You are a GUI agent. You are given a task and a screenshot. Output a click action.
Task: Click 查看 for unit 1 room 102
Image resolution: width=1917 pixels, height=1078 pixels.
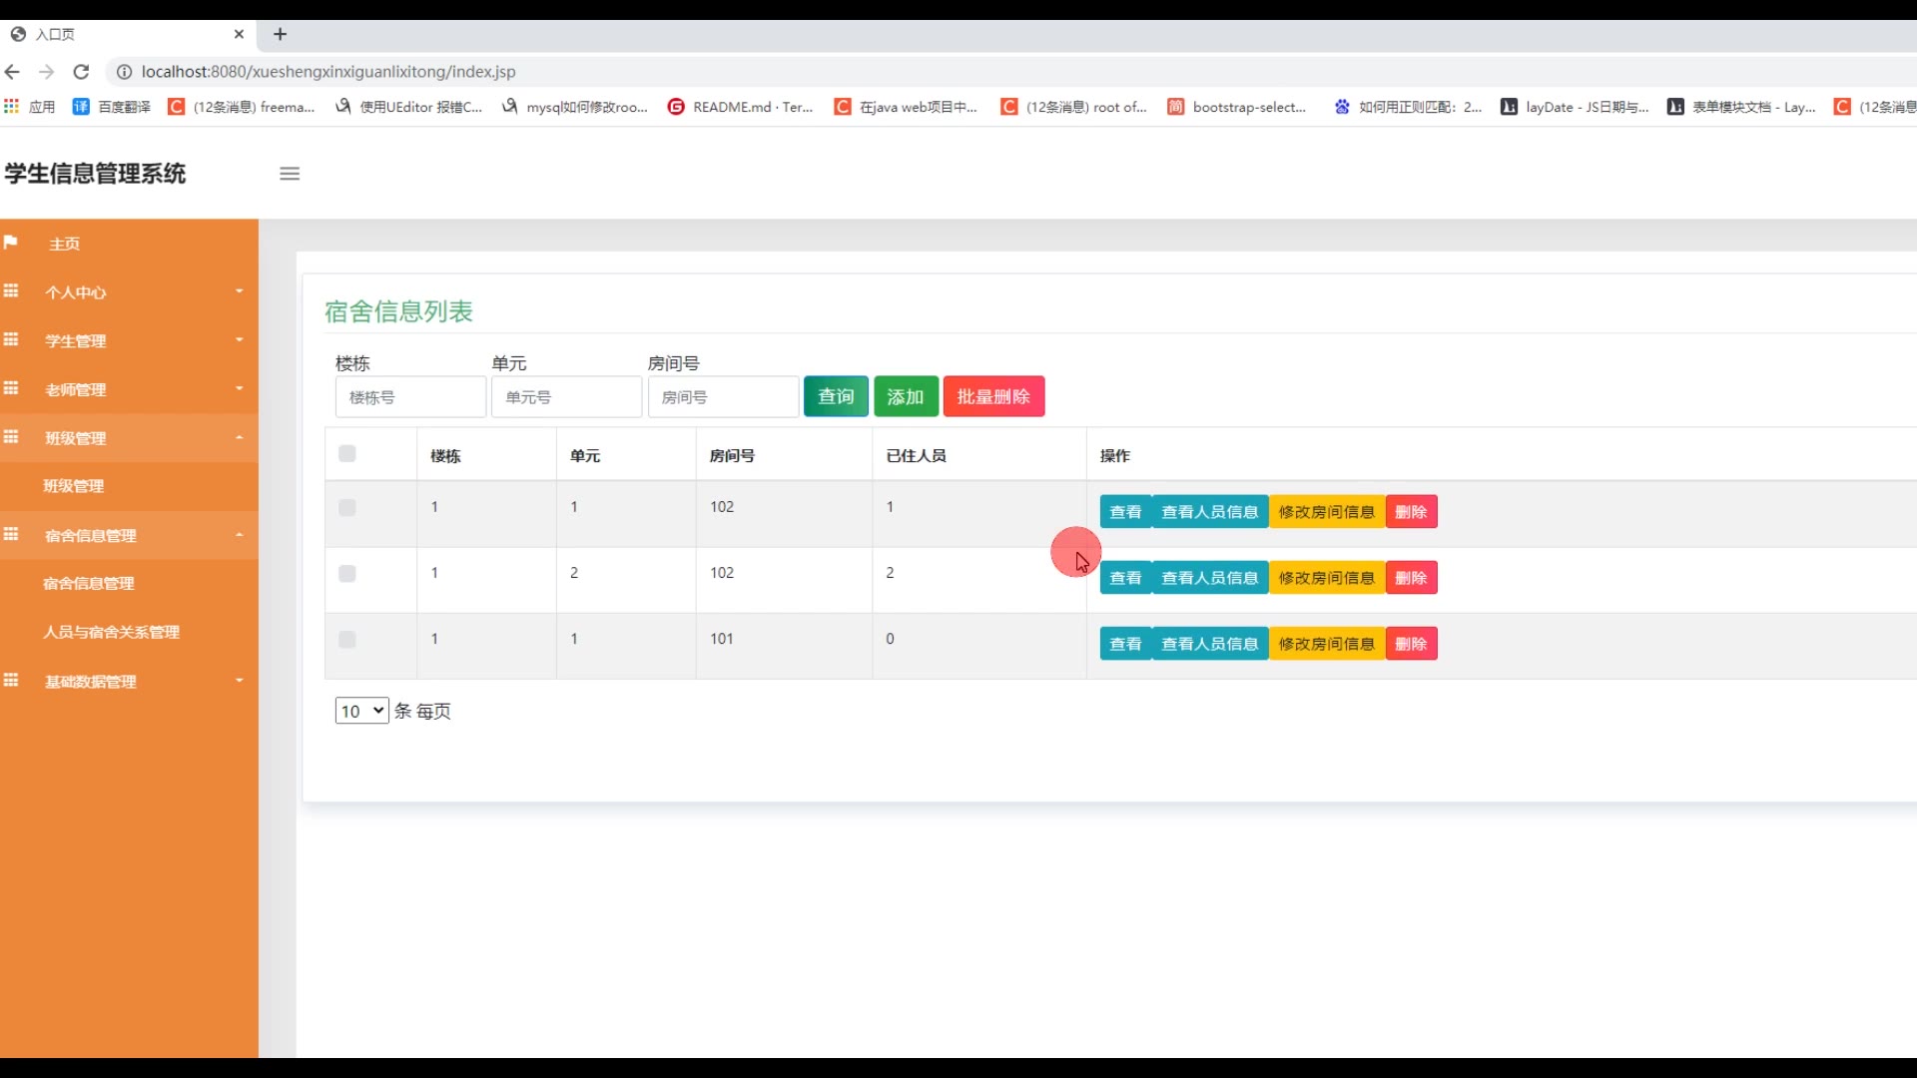pyautogui.click(x=1125, y=512)
